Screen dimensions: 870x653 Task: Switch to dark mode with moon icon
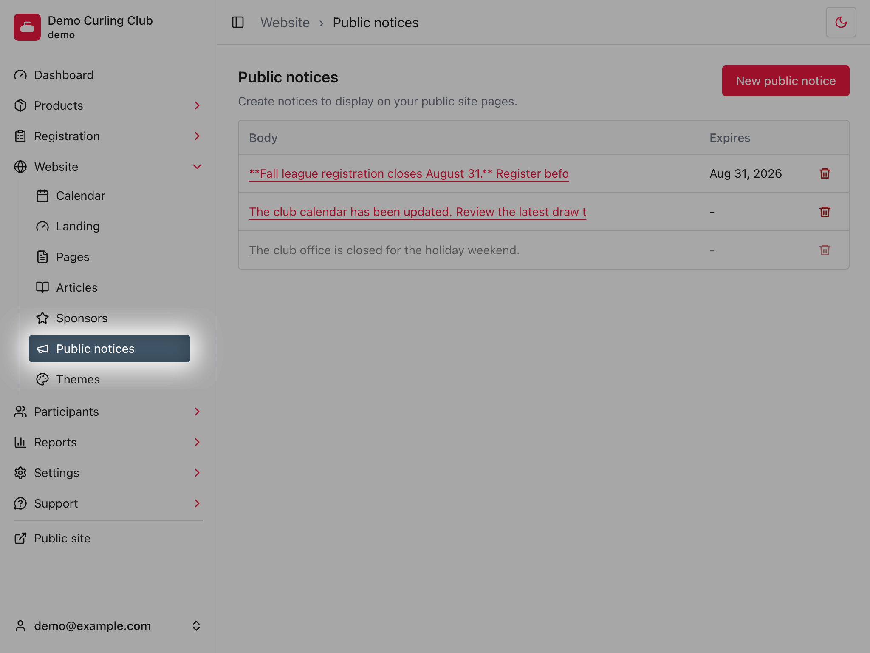click(841, 22)
